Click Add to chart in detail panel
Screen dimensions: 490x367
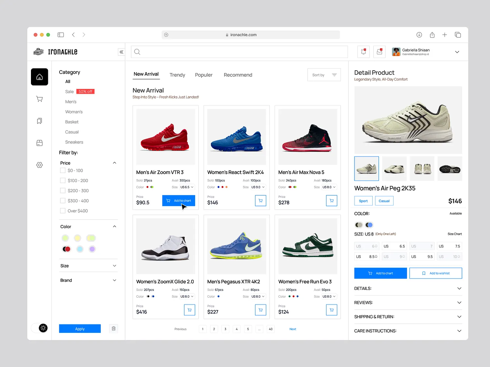click(x=381, y=273)
